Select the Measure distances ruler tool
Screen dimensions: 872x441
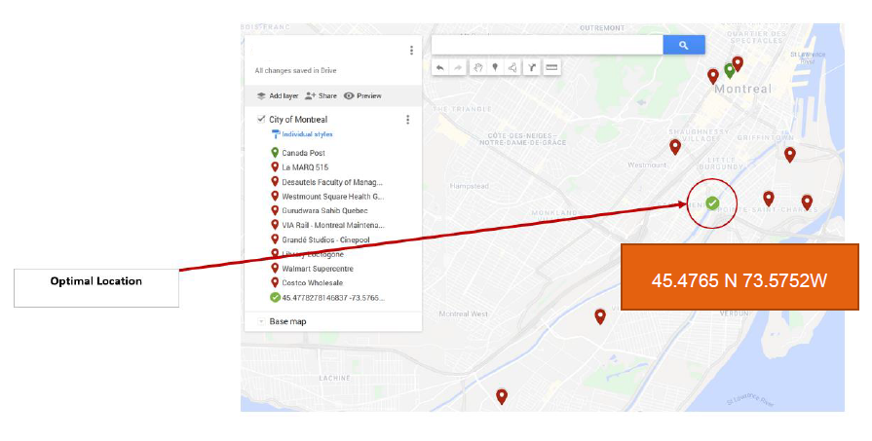[x=551, y=68]
